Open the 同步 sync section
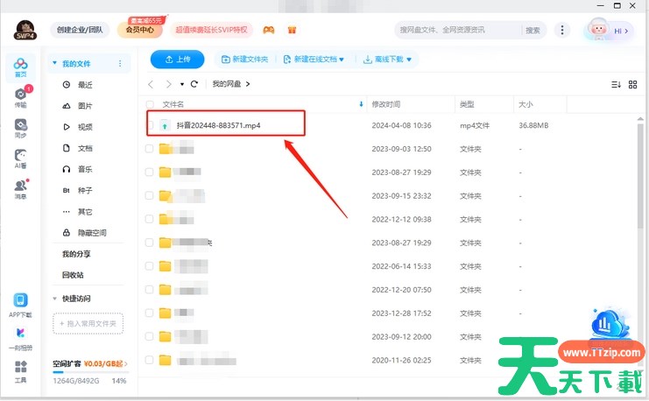Screen dimensions: 649x401 coord(20,127)
